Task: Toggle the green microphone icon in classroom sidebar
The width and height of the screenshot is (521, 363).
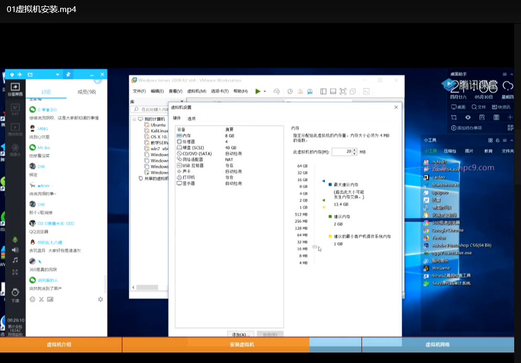Action: tap(15, 240)
